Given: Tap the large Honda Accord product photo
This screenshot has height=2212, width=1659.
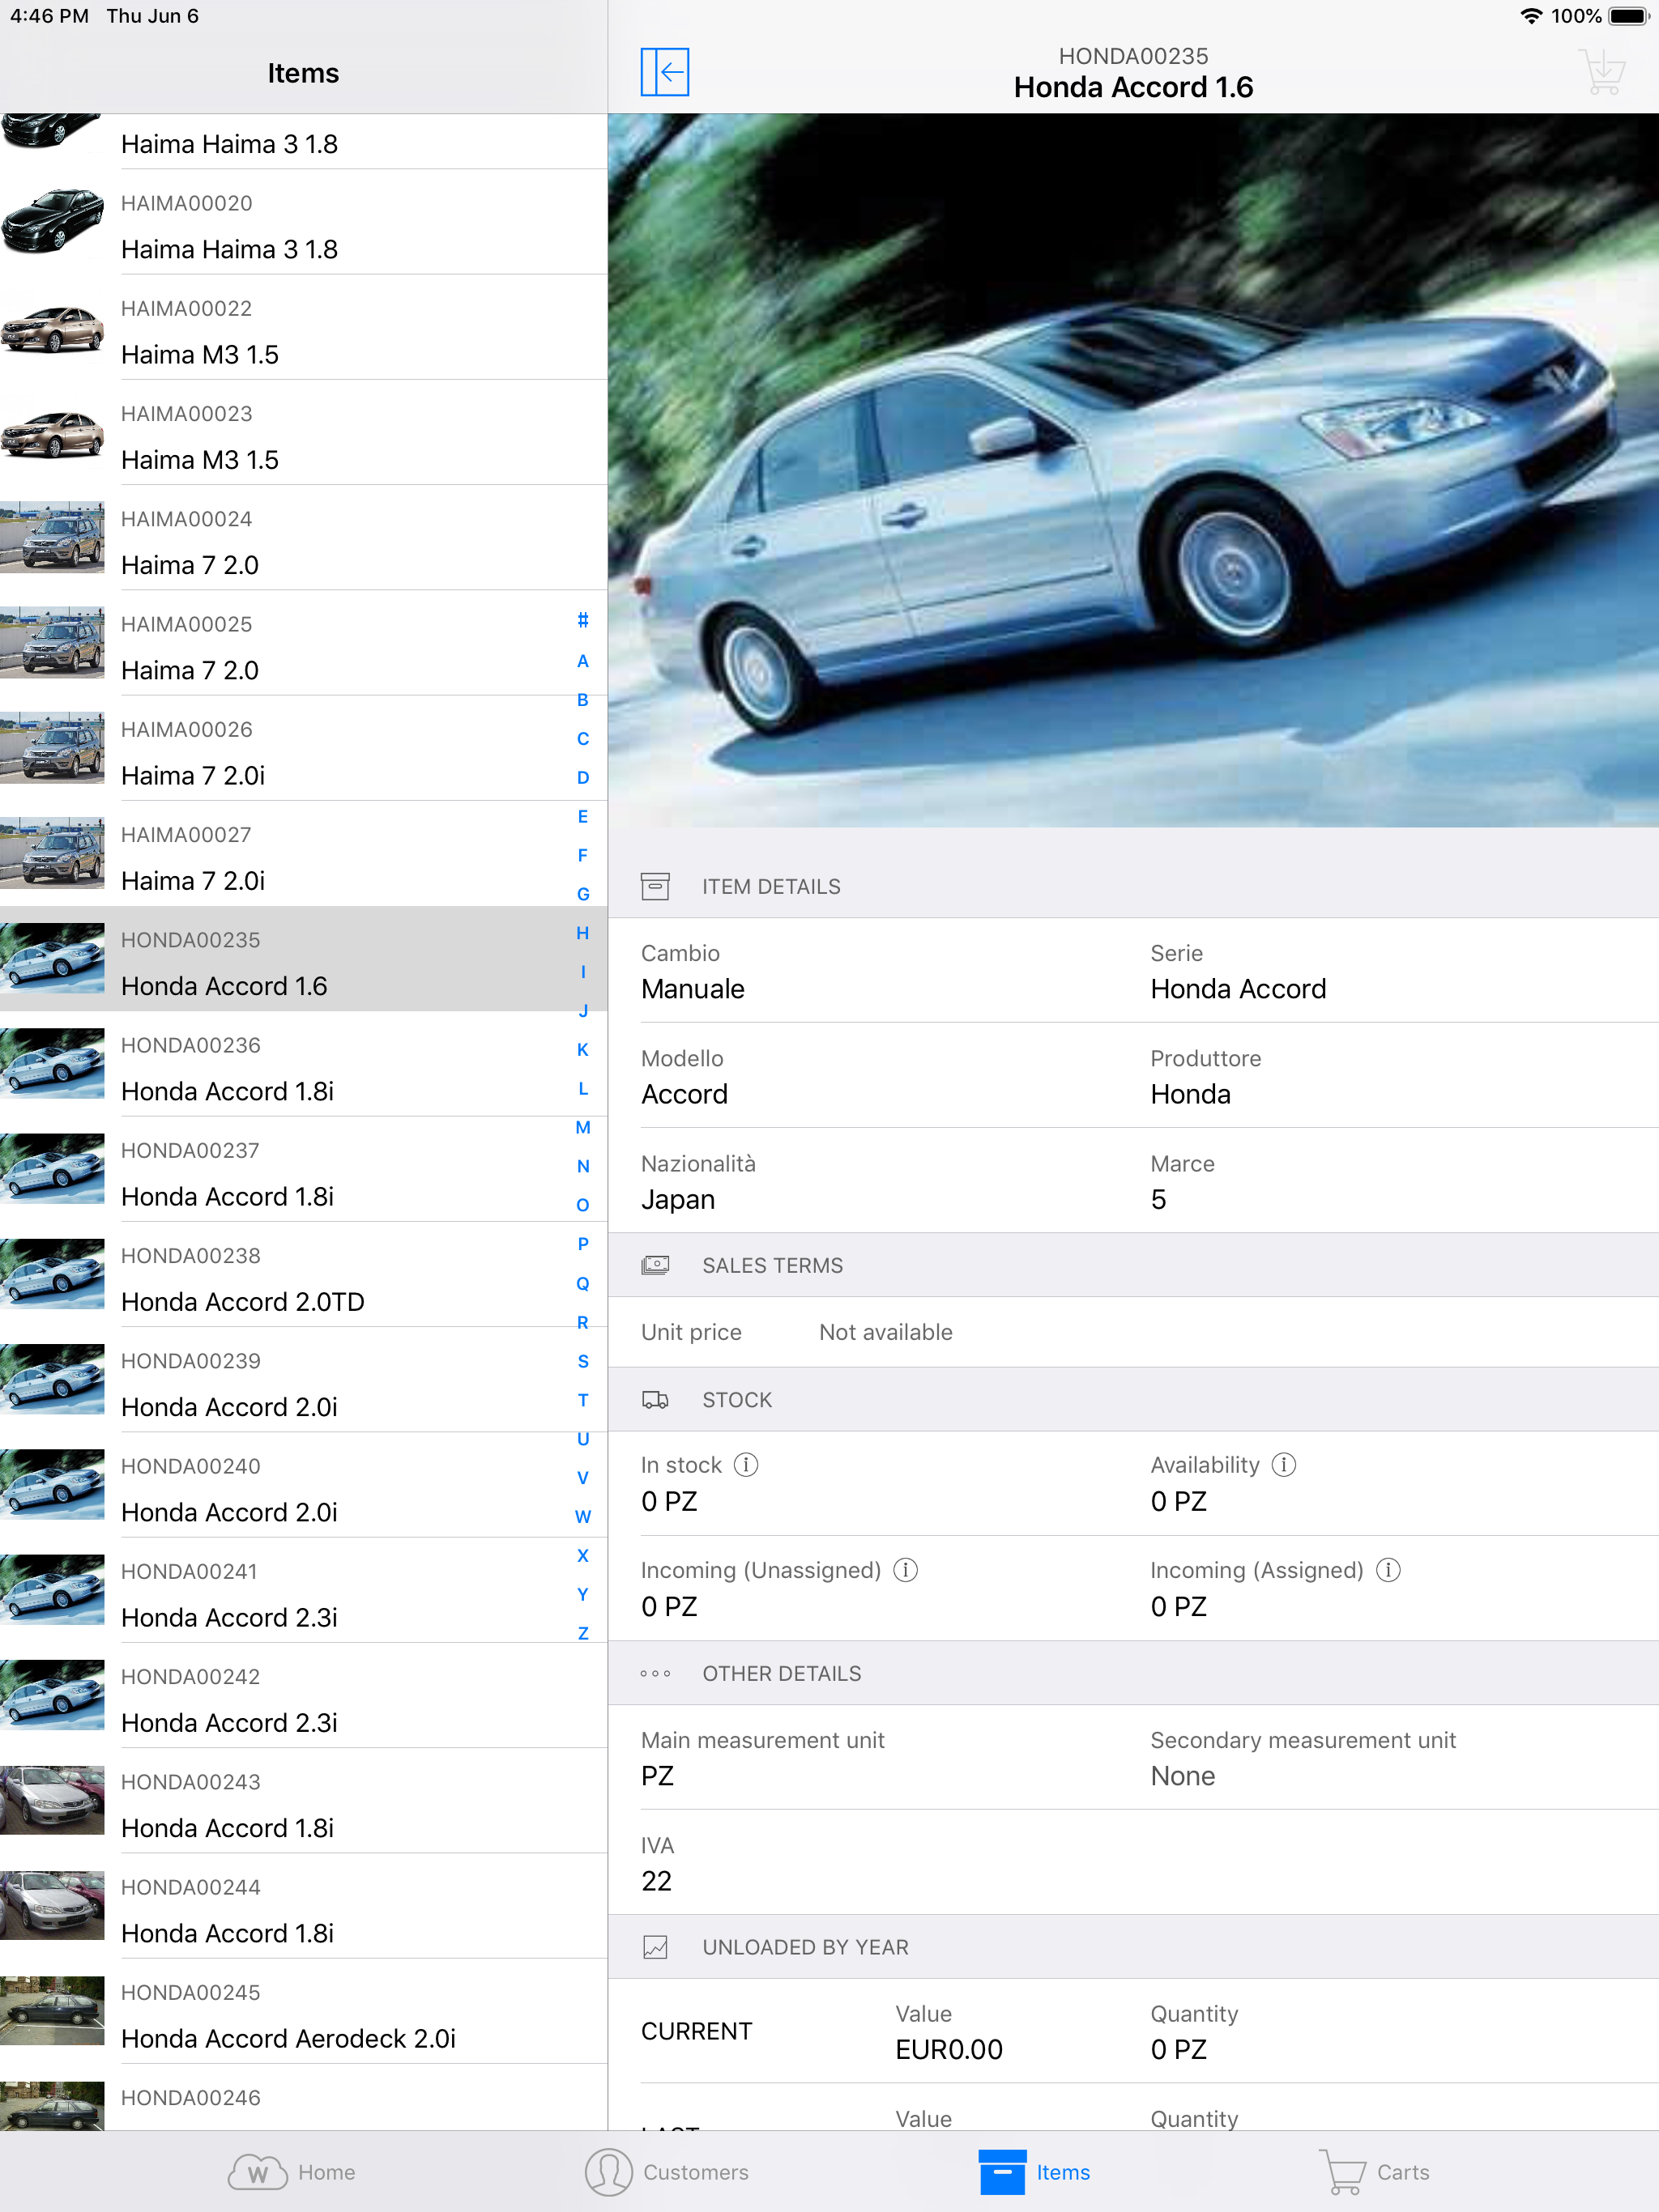Looking at the screenshot, I should coord(1134,470).
